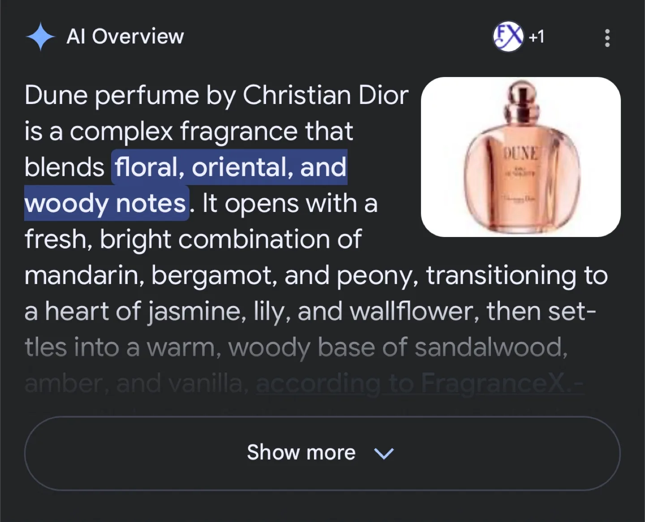Tap the highlighted woody notes text selection
Viewport: 645px width, 522px height.
coord(105,203)
